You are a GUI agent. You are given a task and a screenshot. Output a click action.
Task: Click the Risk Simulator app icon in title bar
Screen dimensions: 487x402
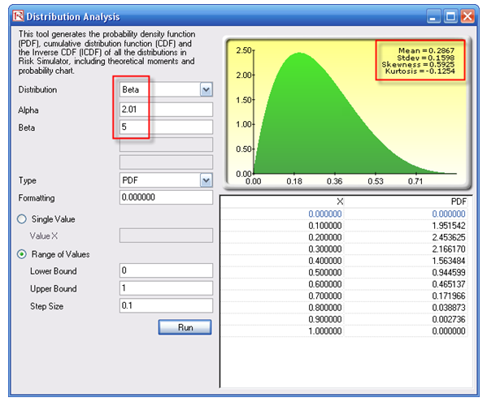(x=19, y=15)
